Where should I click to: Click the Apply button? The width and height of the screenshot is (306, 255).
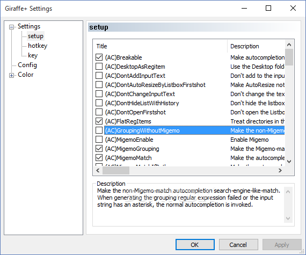tap(282, 245)
